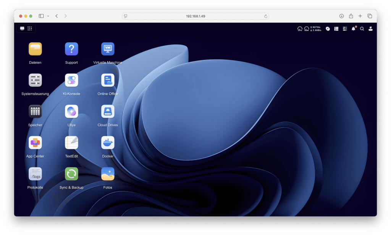Launch the Uliya AI assistant
Screen dimensions: 391x235
71,112
